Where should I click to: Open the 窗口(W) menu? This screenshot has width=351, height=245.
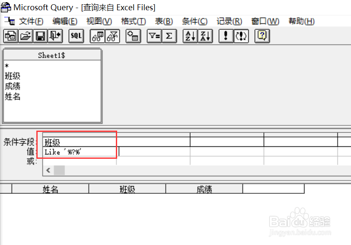pos(265,21)
